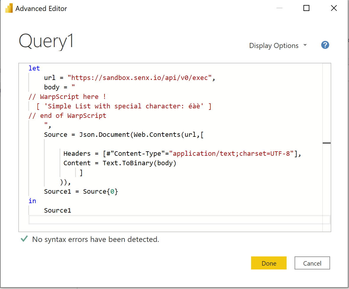
Task: Open the help question mark icon
Action: (x=325, y=45)
